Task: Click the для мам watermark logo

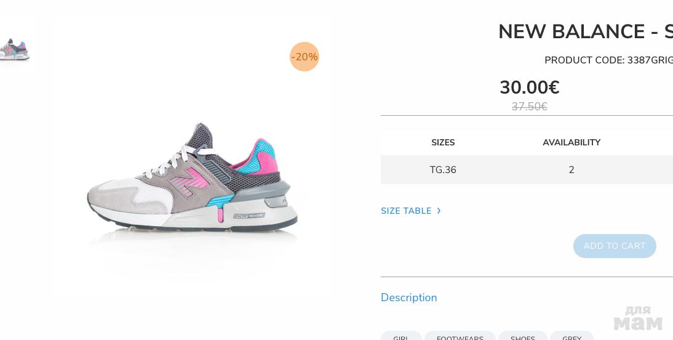Action: (x=638, y=318)
